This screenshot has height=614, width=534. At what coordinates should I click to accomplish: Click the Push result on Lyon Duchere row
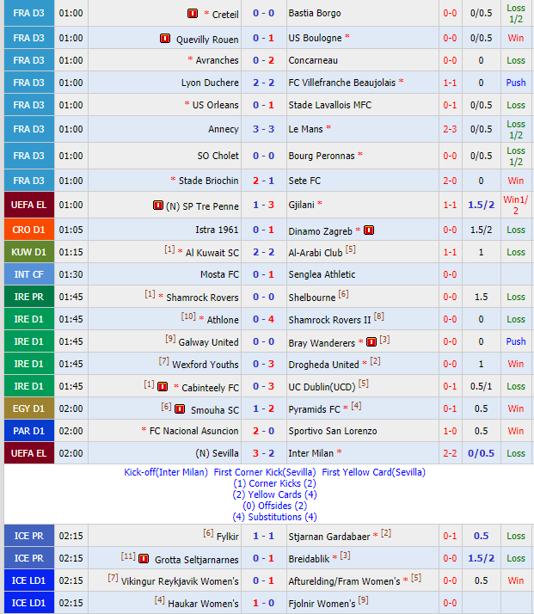[516, 83]
